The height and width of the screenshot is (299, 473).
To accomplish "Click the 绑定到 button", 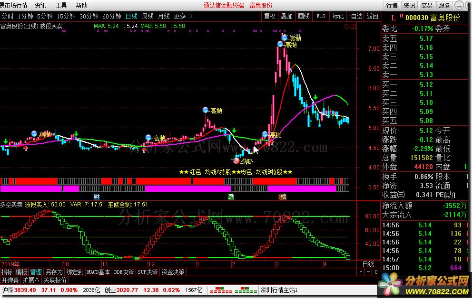I will click(x=75, y=272).
